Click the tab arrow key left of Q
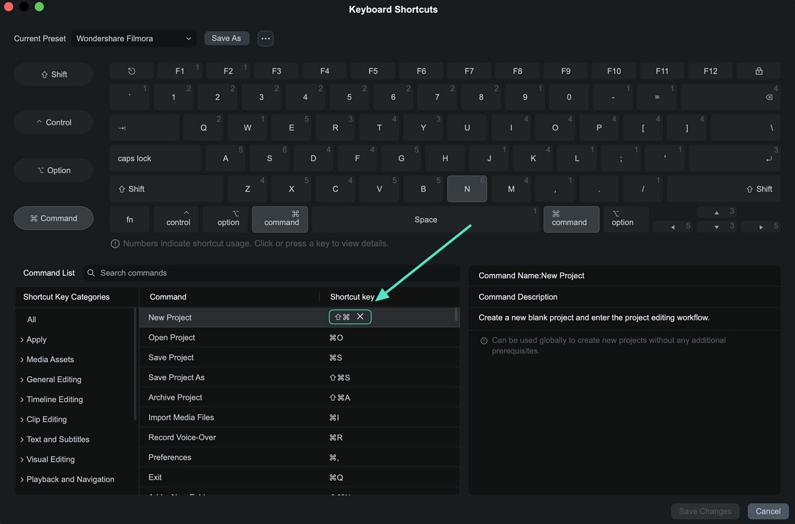This screenshot has width=795, height=524. pos(144,128)
